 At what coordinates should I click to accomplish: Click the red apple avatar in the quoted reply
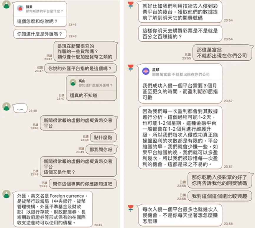coord(20,8)
